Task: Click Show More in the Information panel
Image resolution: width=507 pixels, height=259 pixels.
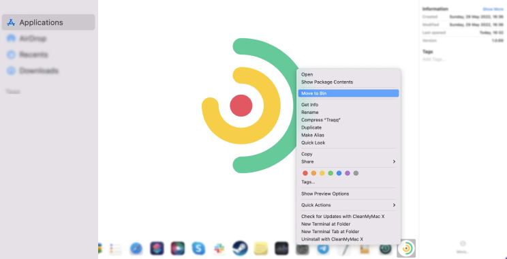Action: (x=493, y=9)
